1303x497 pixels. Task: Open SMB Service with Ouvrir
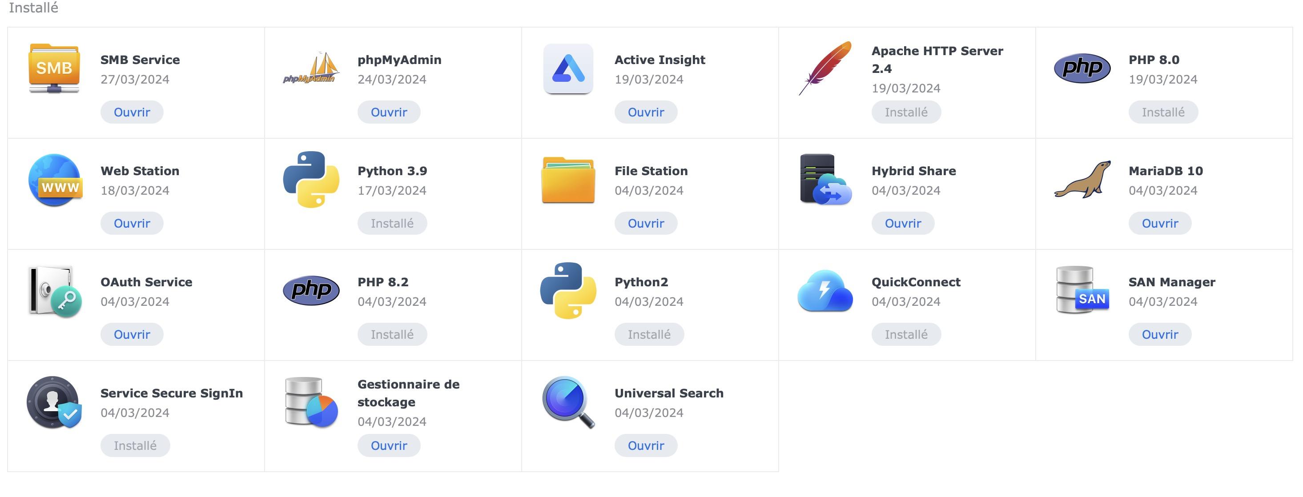pos(132,112)
